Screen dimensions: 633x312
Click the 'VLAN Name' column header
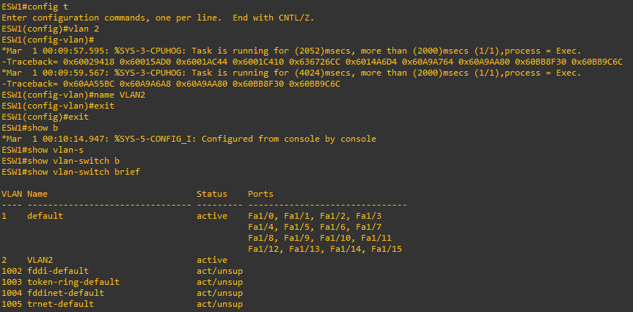(x=25, y=194)
